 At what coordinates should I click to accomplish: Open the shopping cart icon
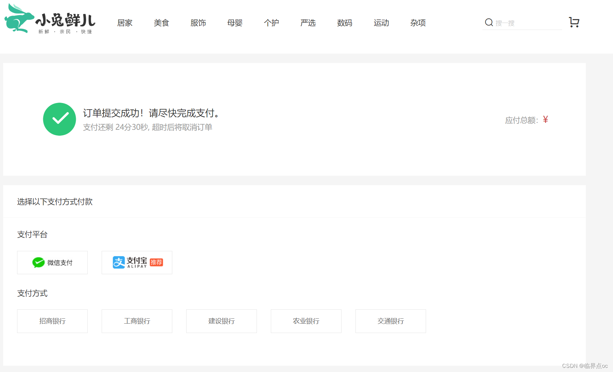pyautogui.click(x=574, y=22)
